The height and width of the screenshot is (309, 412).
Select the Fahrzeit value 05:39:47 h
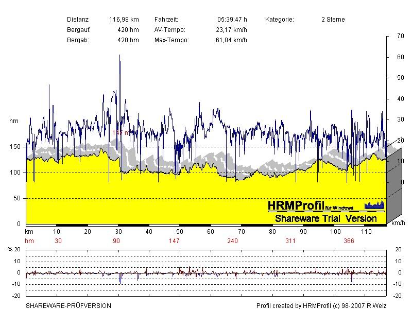point(232,20)
